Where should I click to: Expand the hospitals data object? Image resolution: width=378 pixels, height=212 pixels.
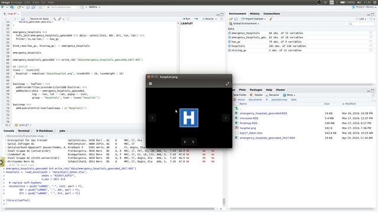[x=230, y=46]
